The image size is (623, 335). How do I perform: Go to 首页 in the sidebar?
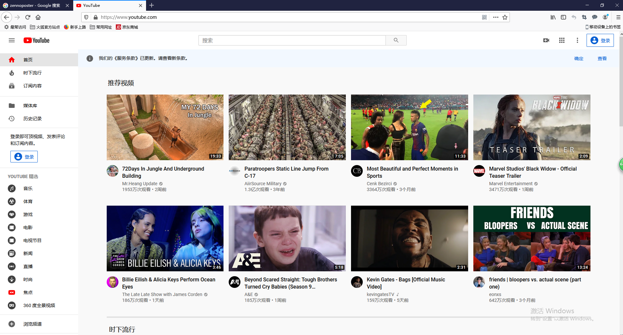point(39,60)
